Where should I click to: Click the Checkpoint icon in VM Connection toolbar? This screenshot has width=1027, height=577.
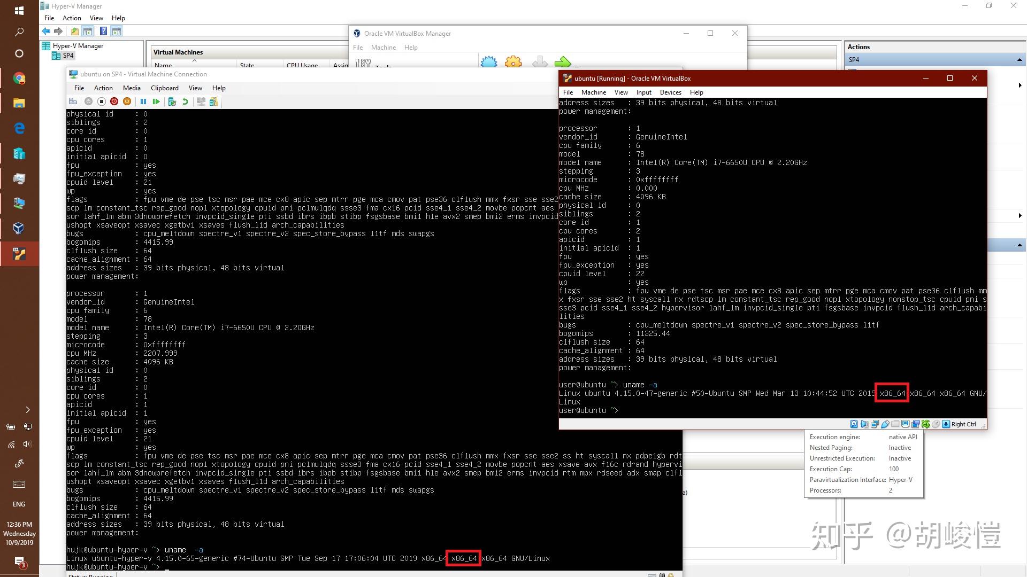[x=172, y=102]
